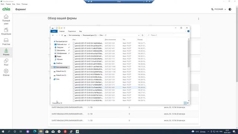Open Файл ribbon tab in Explorer

54,31
